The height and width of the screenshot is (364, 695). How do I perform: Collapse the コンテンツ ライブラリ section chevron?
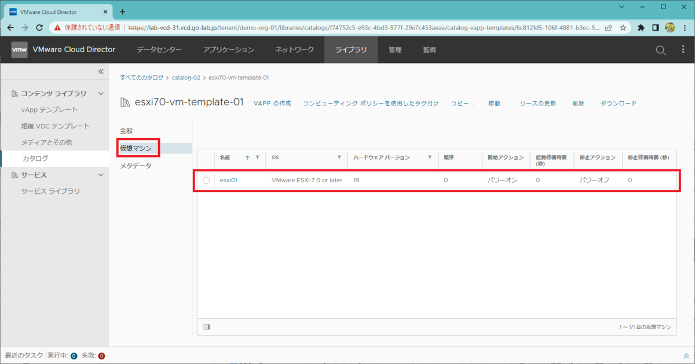(x=101, y=93)
